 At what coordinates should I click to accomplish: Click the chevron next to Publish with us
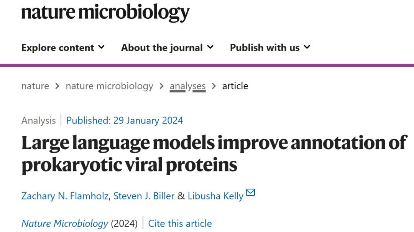(x=307, y=47)
